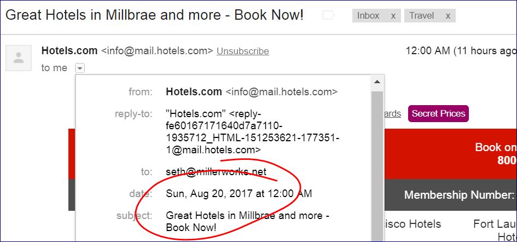
Task: Click the sender's avatar picture
Action: click(x=19, y=58)
